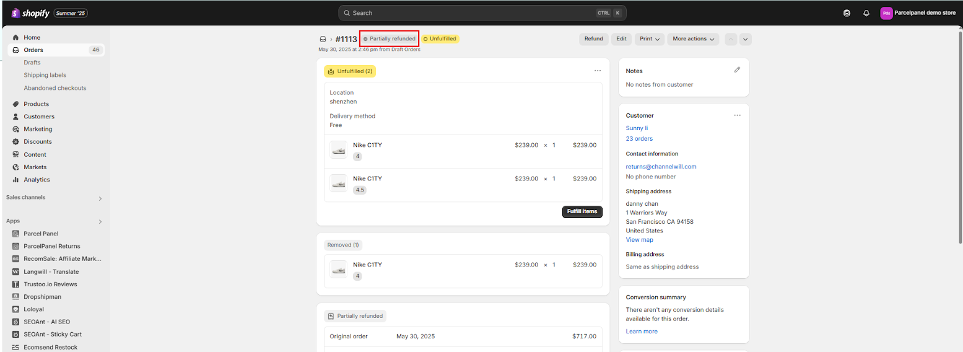Click the 46 orders count badge
Viewport: 963px width, 352px height.
tap(95, 50)
